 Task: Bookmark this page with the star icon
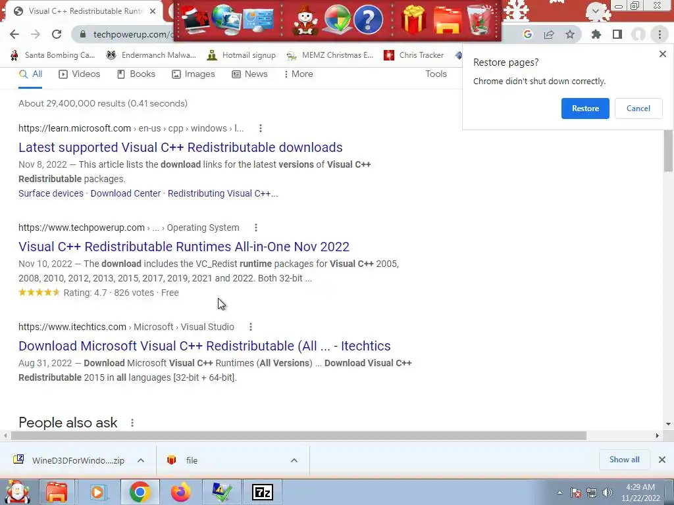pyautogui.click(x=570, y=34)
